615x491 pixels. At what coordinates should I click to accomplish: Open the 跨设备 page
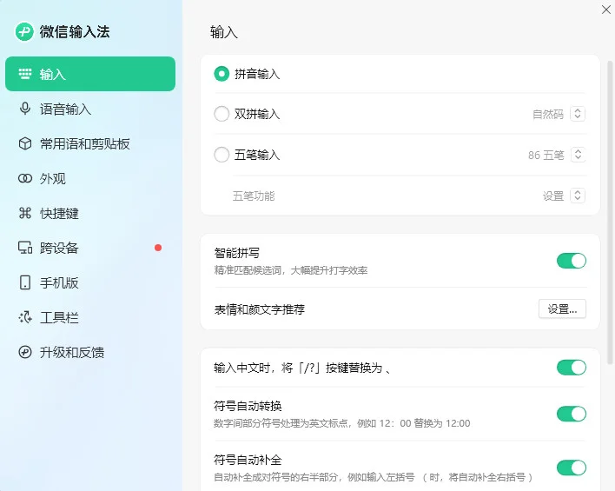click(x=90, y=248)
